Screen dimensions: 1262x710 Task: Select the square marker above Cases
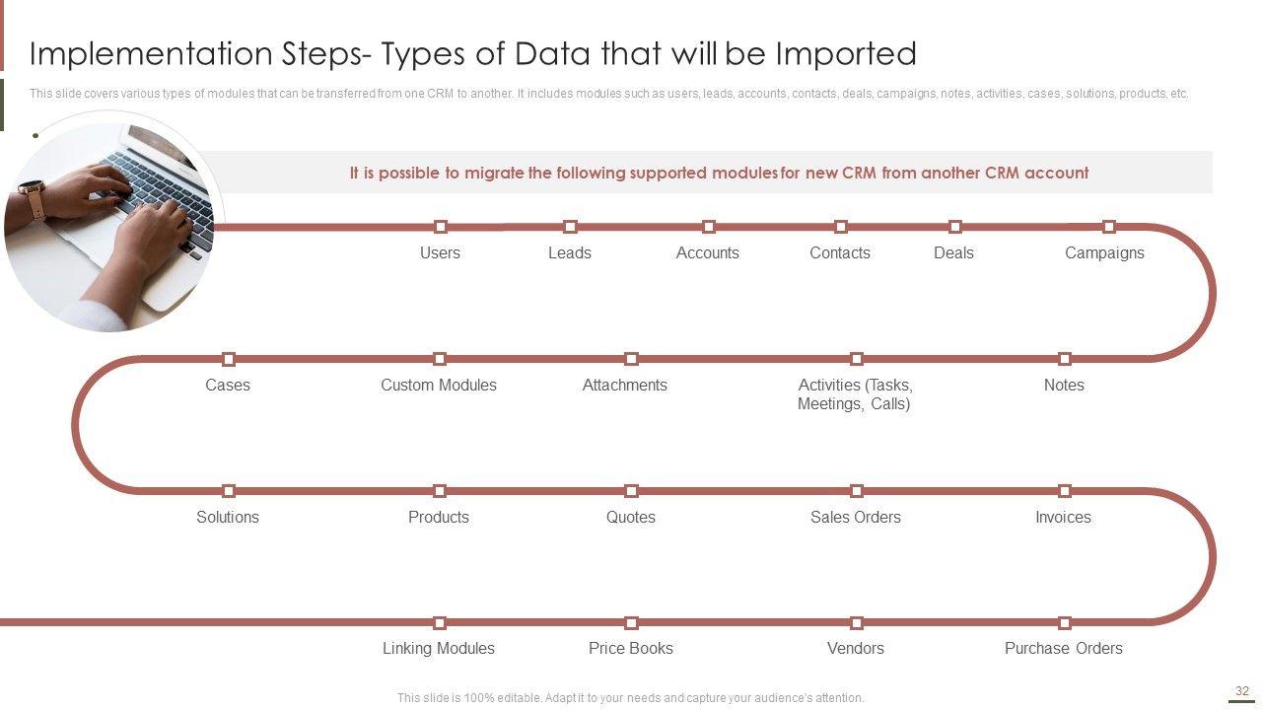click(229, 359)
